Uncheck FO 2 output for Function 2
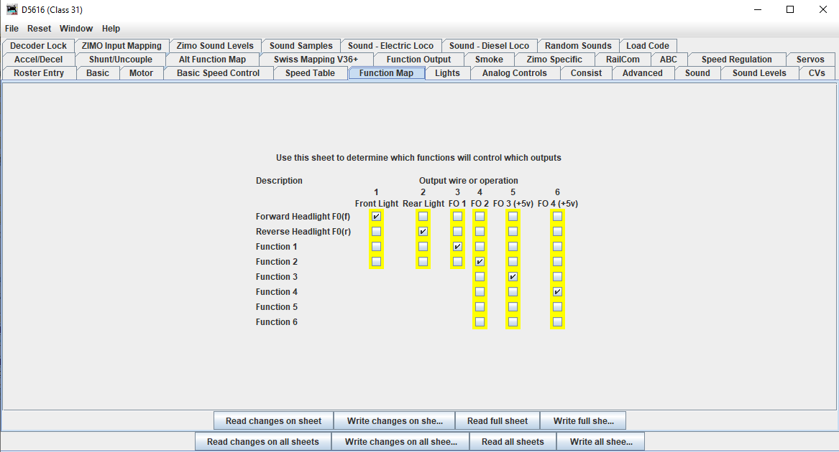This screenshot has height=452, width=839. pyautogui.click(x=480, y=261)
